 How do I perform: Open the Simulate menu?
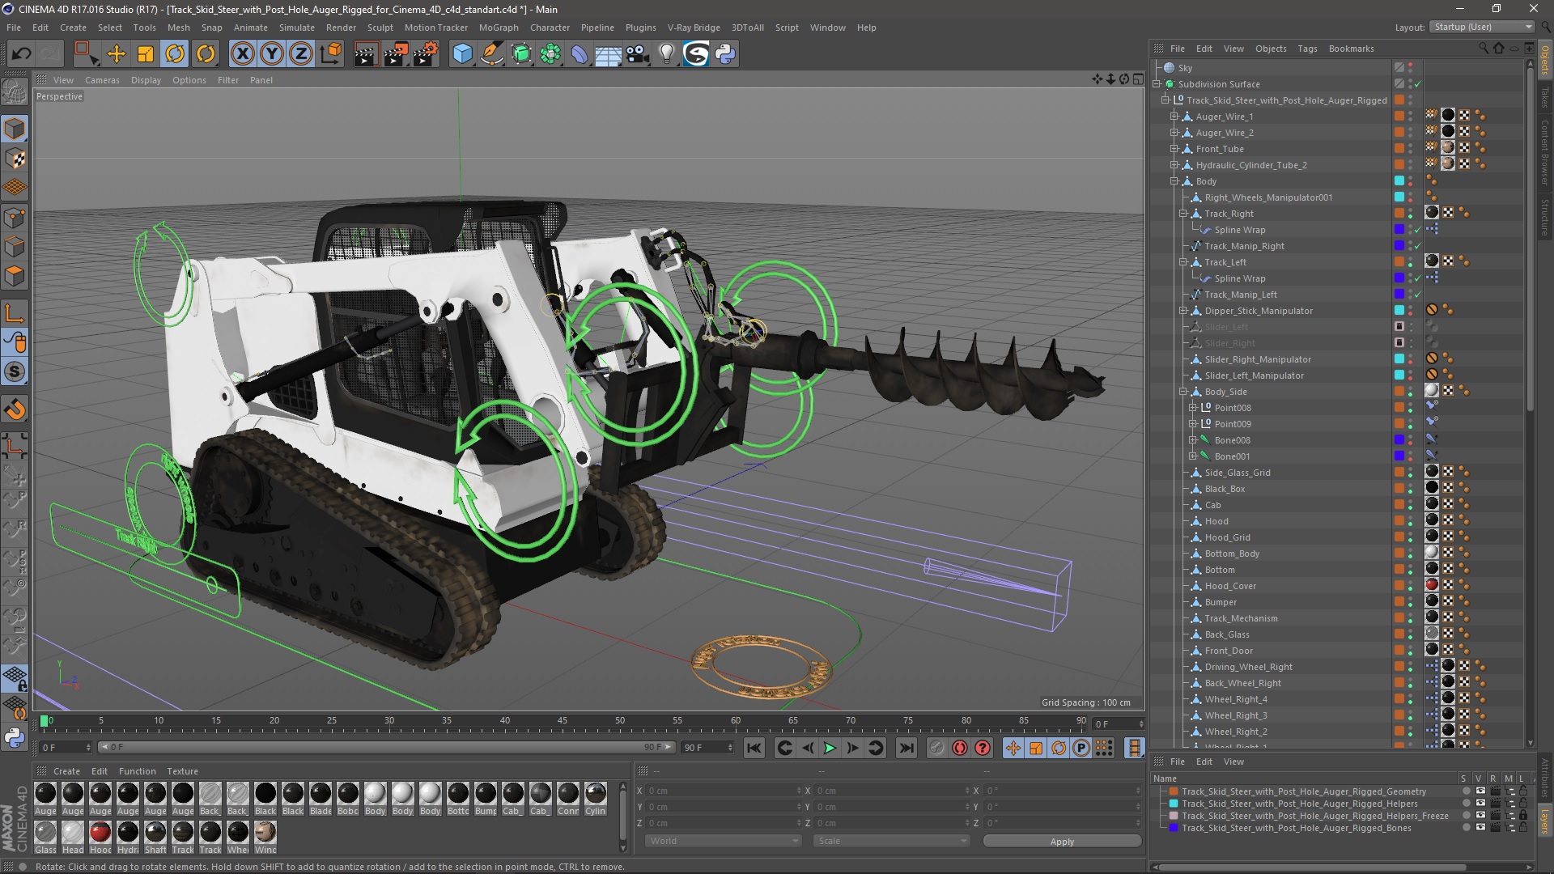(x=297, y=28)
